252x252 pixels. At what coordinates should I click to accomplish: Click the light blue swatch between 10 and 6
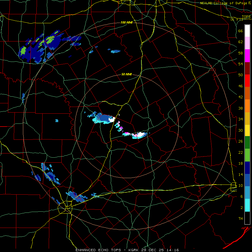coord(247,192)
